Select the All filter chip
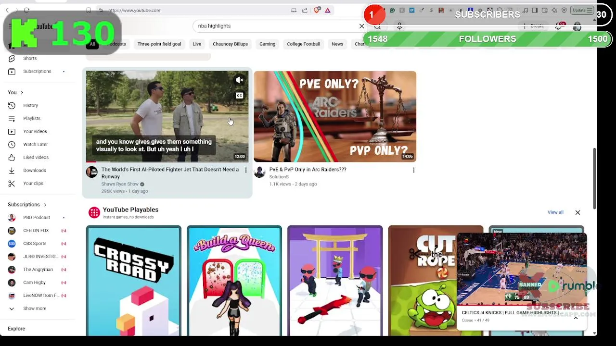 click(x=92, y=44)
